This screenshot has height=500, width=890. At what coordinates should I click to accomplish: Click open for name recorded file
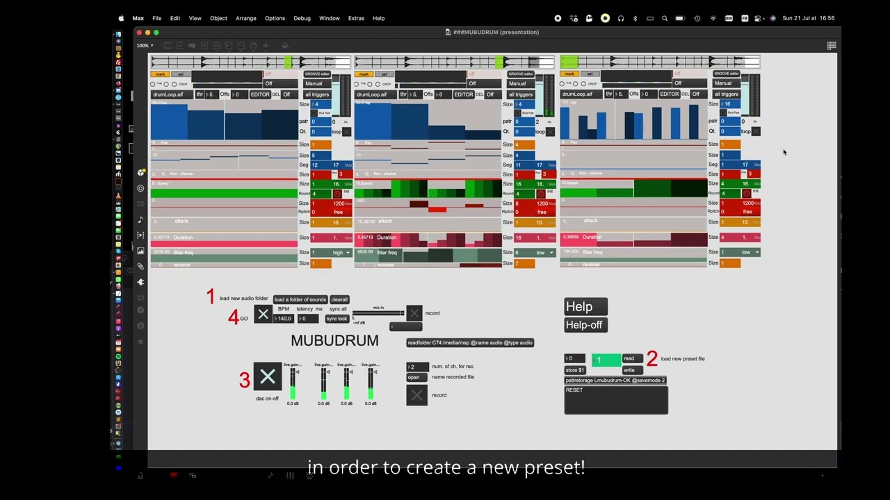click(416, 377)
